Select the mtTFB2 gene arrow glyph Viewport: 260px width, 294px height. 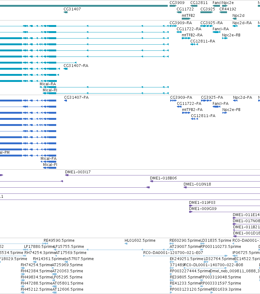[x=186, y=19]
